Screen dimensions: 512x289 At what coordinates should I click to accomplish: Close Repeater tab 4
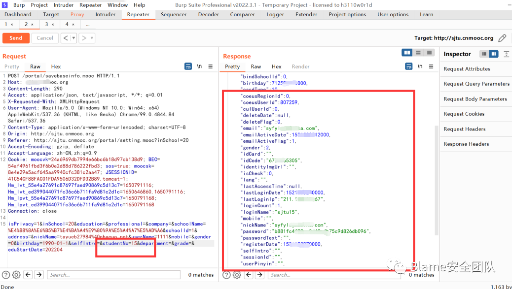(73, 25)
